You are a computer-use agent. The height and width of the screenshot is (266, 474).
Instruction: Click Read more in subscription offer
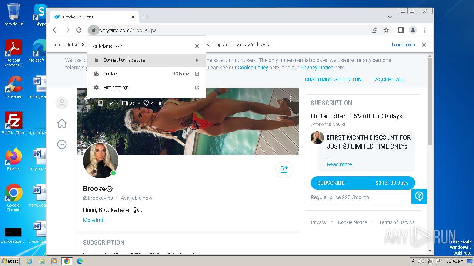[339, 164]
